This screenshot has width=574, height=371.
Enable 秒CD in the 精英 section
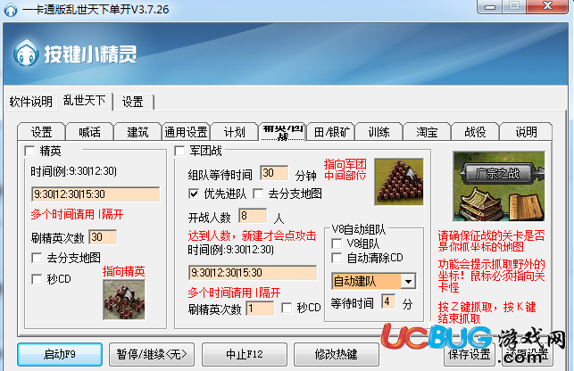37,279
